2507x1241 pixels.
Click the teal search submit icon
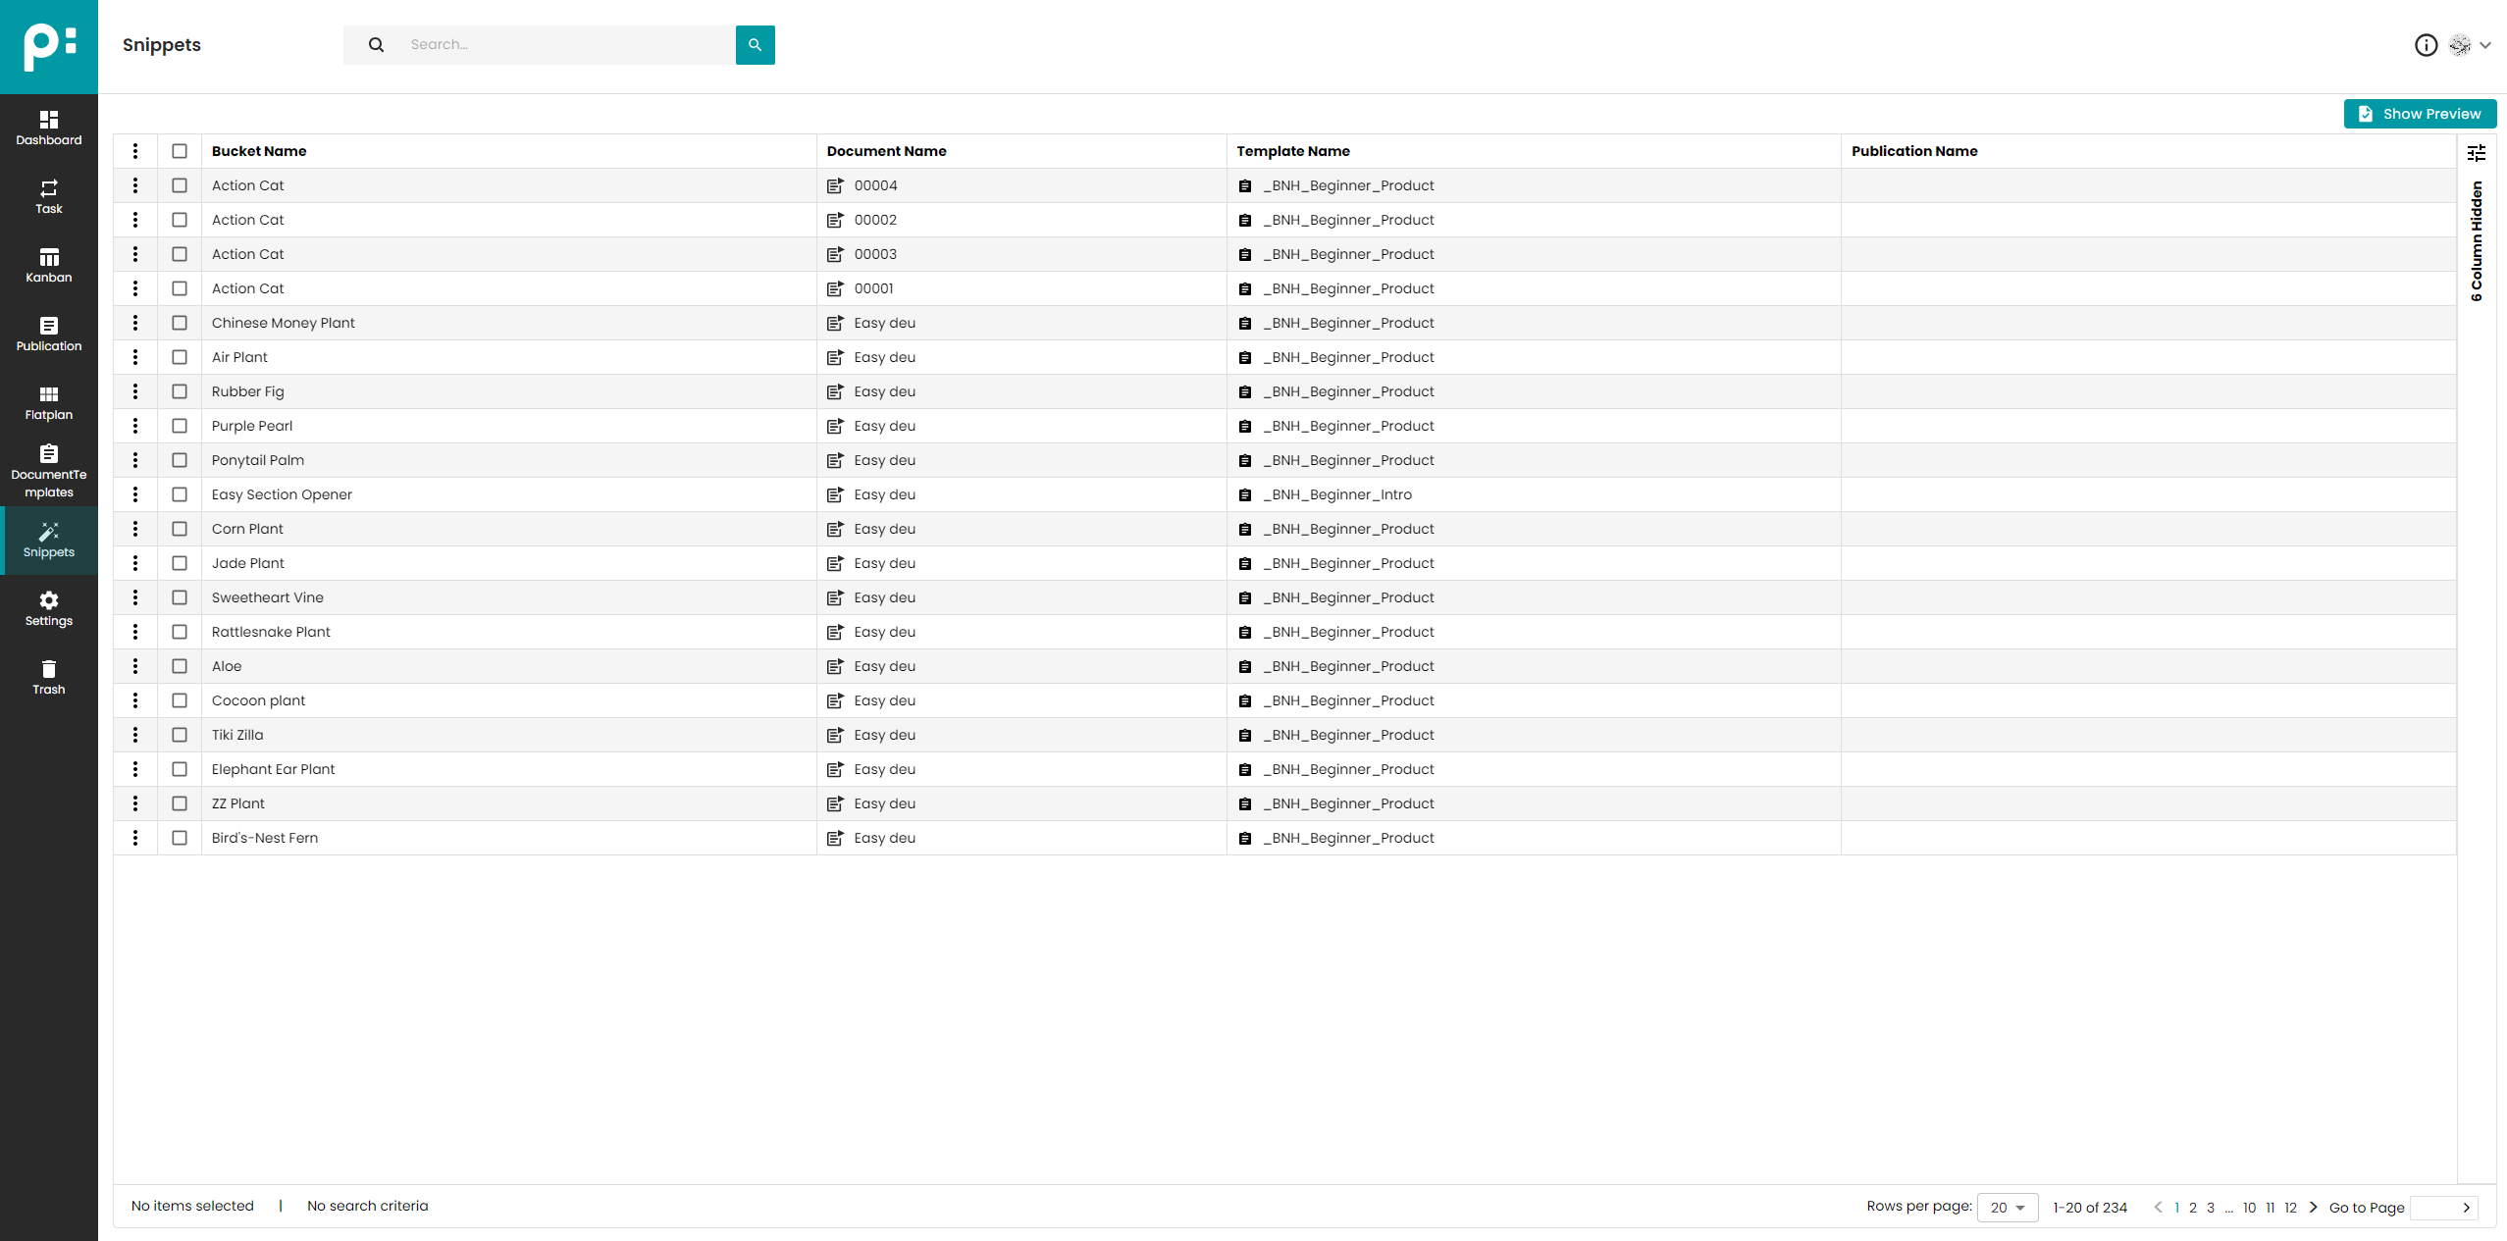tap(755, 45)
